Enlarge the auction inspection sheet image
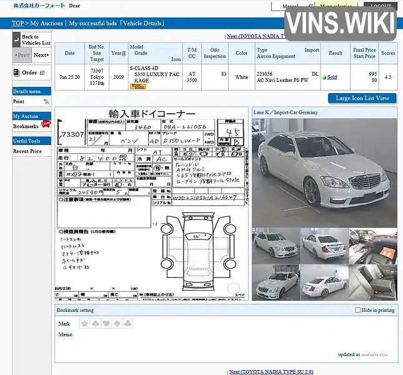 pos(152,204)
